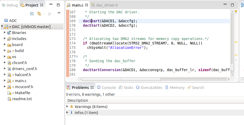The height and width of the screenshot is (125, 244).
Task: Close the Problems view tab
Action: coord(92,87)
